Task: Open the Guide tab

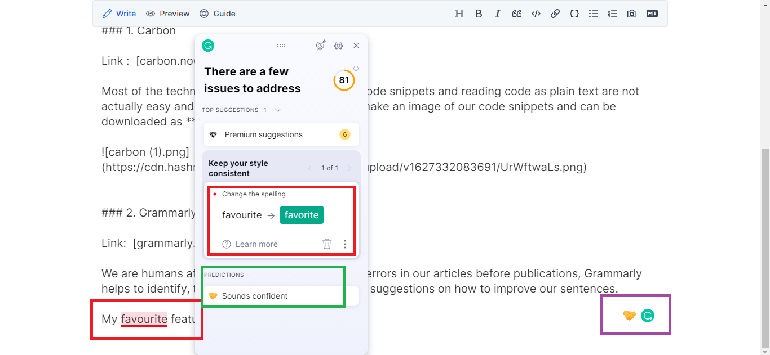Action: pos(218,14)
